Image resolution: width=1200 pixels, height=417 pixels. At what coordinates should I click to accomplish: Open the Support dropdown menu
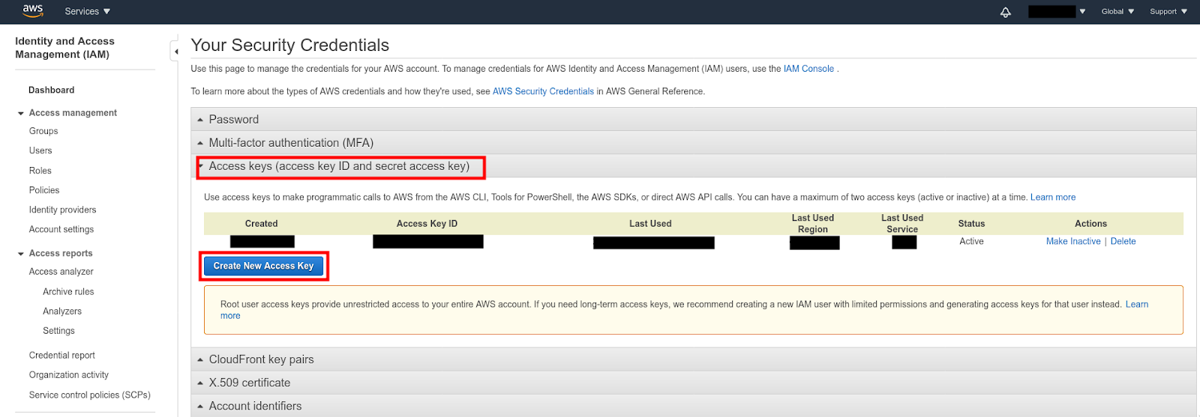click(1168, 11)
